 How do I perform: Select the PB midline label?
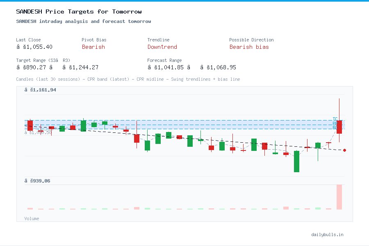click(335, 123)
